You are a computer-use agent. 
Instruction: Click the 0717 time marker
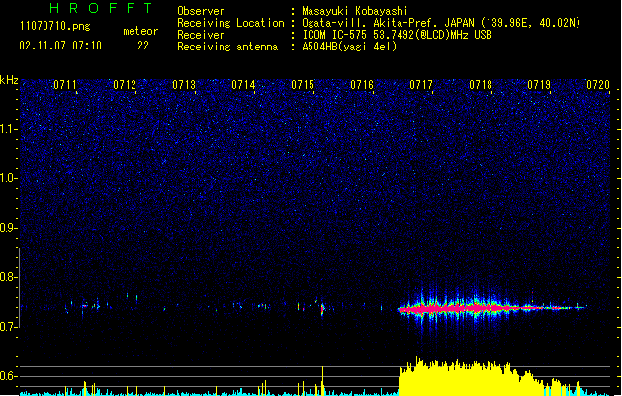pos(421,85)
